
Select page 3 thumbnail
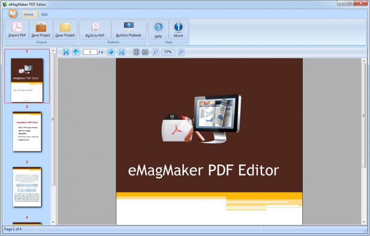click(27, 187)
